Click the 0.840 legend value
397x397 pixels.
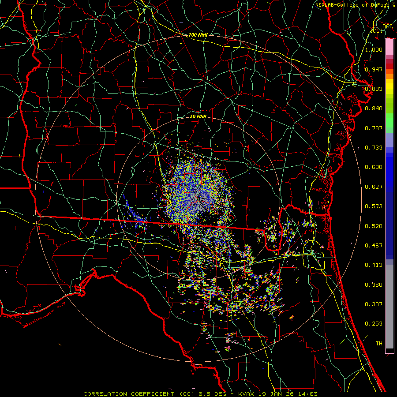[x=374, y=109]
